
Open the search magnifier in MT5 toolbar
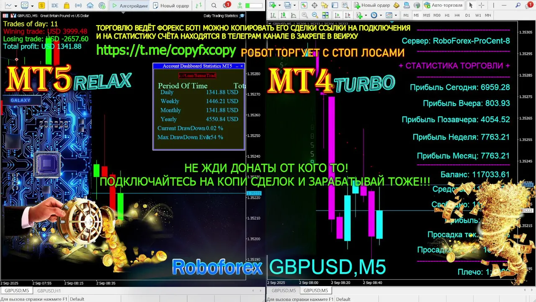[214, 5]
